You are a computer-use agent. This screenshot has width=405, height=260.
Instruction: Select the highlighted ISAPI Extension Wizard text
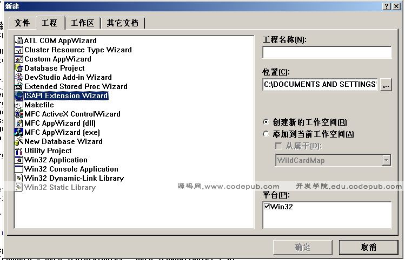pos(66,95)
